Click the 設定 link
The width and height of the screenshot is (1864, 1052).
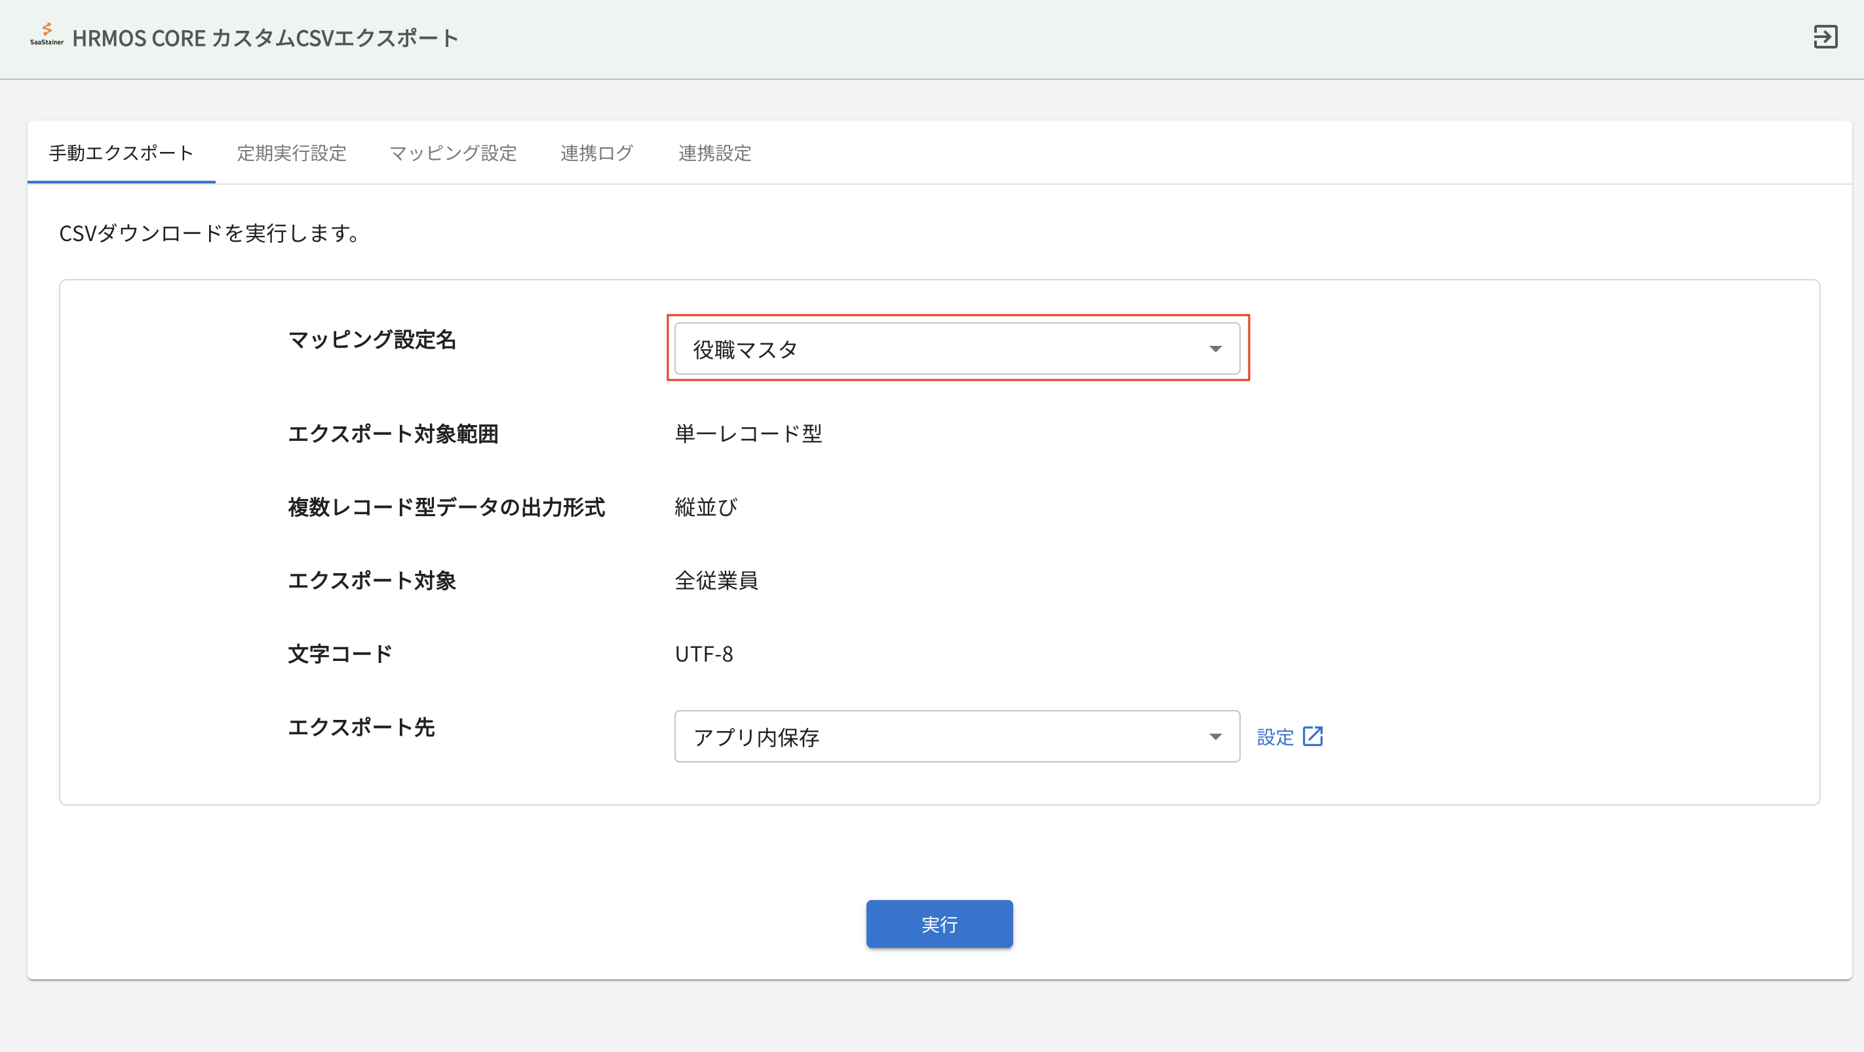click(1275, 737)
